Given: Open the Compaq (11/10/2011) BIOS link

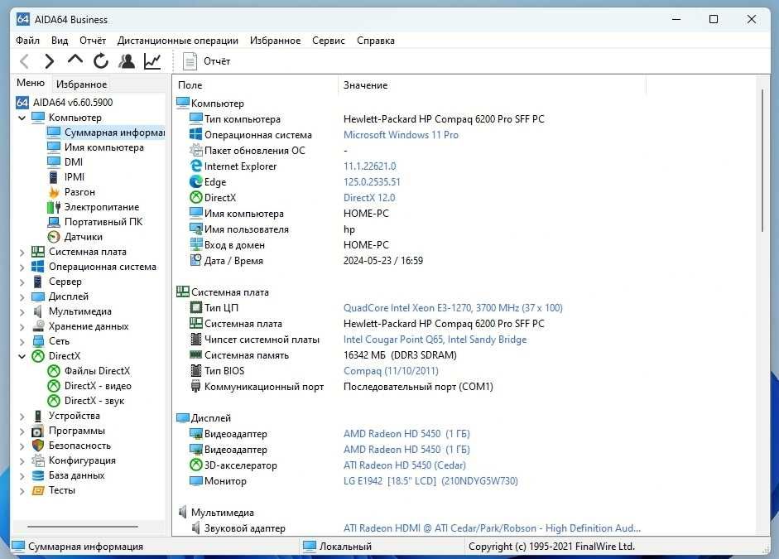Looking at the screenshot, I should 391,371.
